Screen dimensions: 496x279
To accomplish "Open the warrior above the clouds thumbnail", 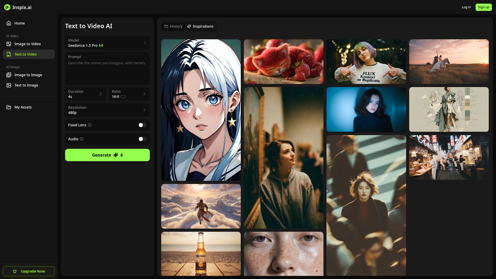I will pos(201,206).
